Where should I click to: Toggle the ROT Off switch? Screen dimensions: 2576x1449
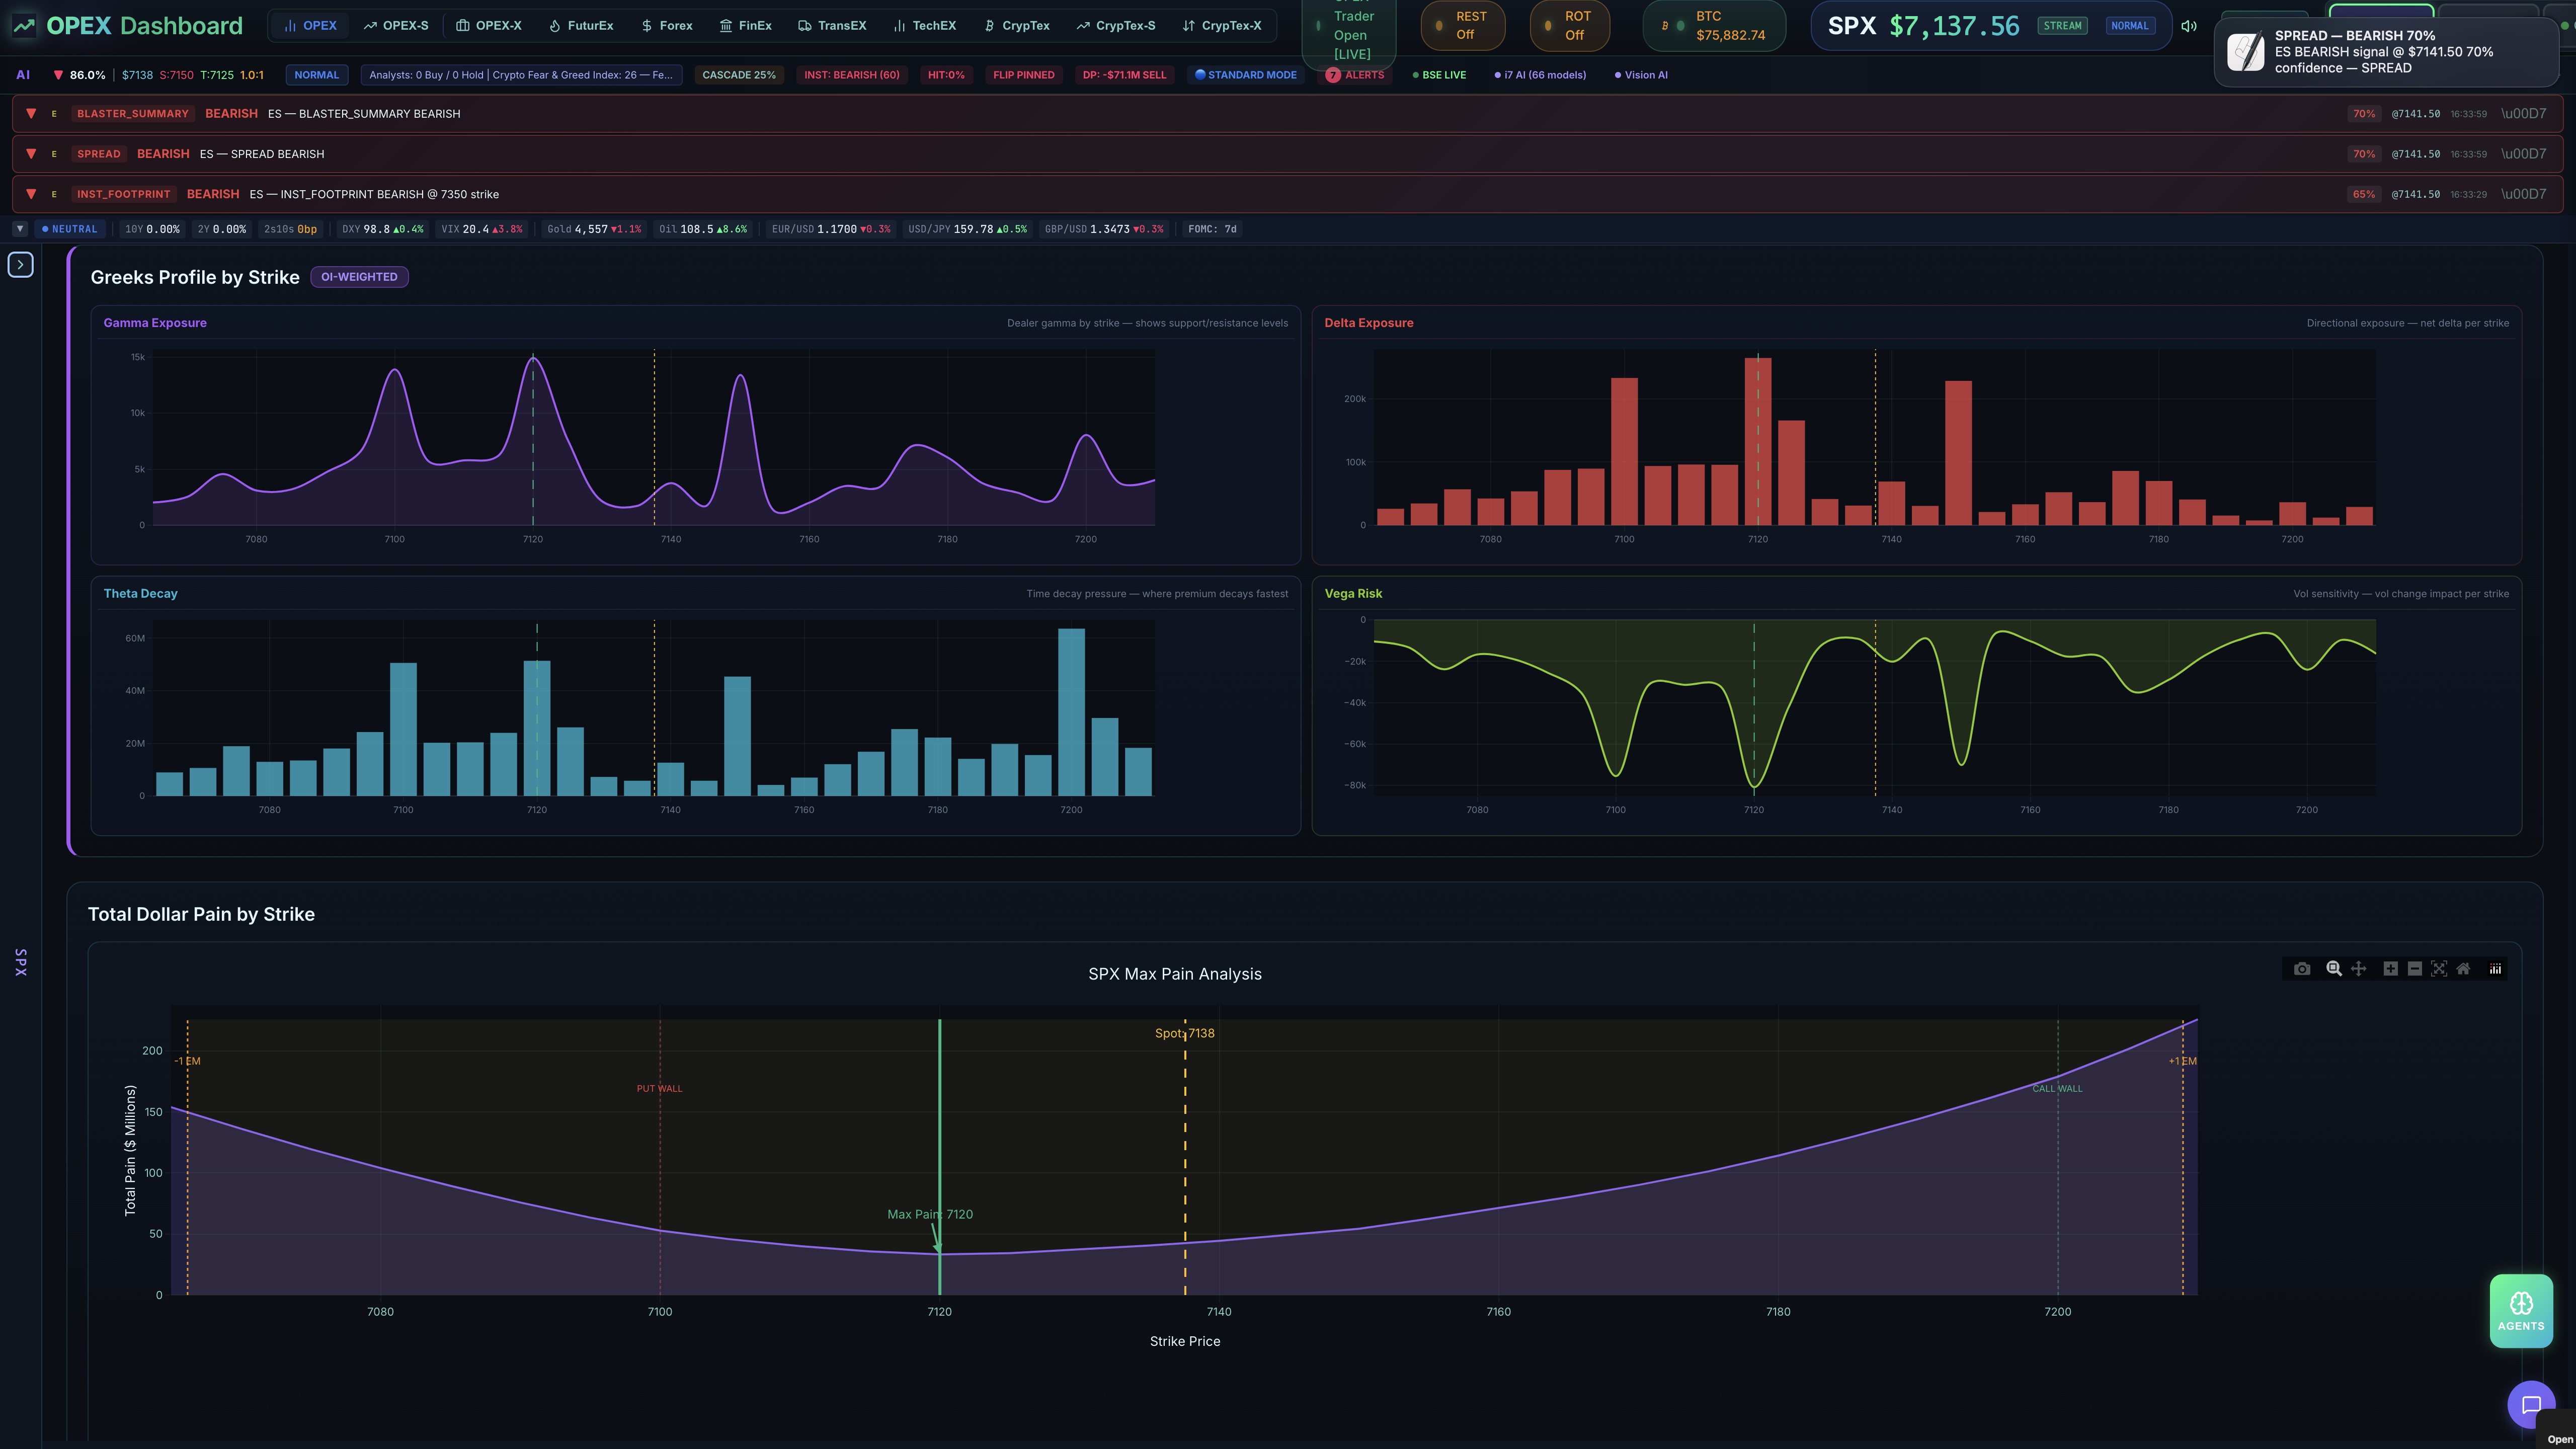point(1570,26)
